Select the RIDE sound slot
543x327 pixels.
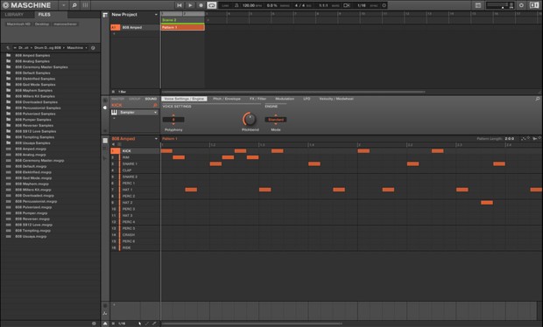pos(135,247)
